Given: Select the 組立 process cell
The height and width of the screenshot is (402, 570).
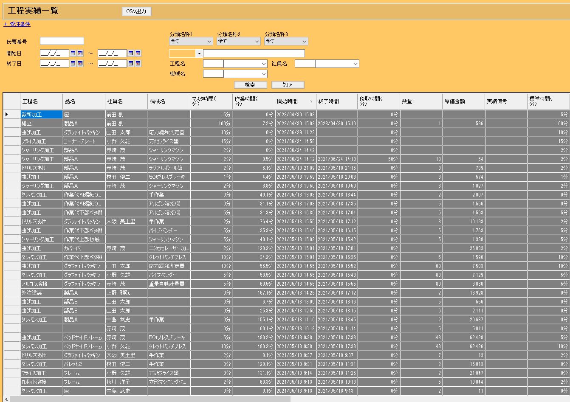Looking at the screenshot, I should coord(42,124).
